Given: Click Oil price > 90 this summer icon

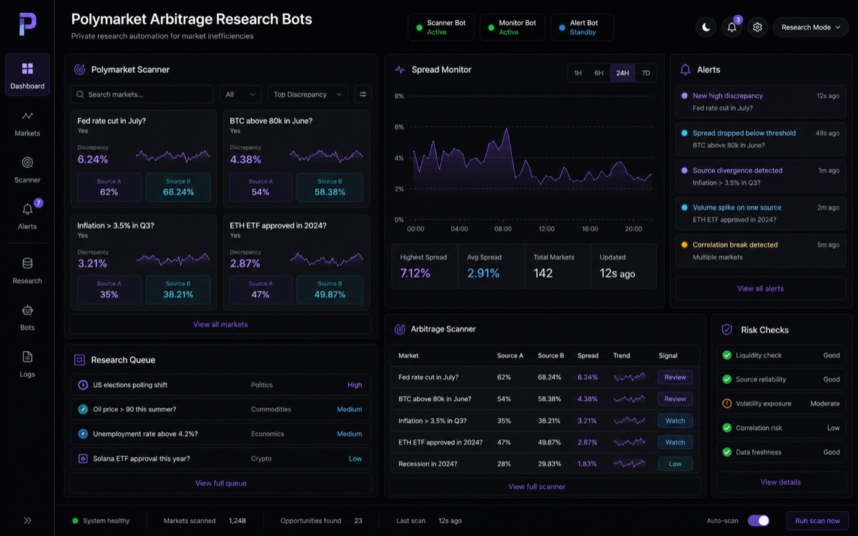Looking at the screenshot, I should [83, 410].
